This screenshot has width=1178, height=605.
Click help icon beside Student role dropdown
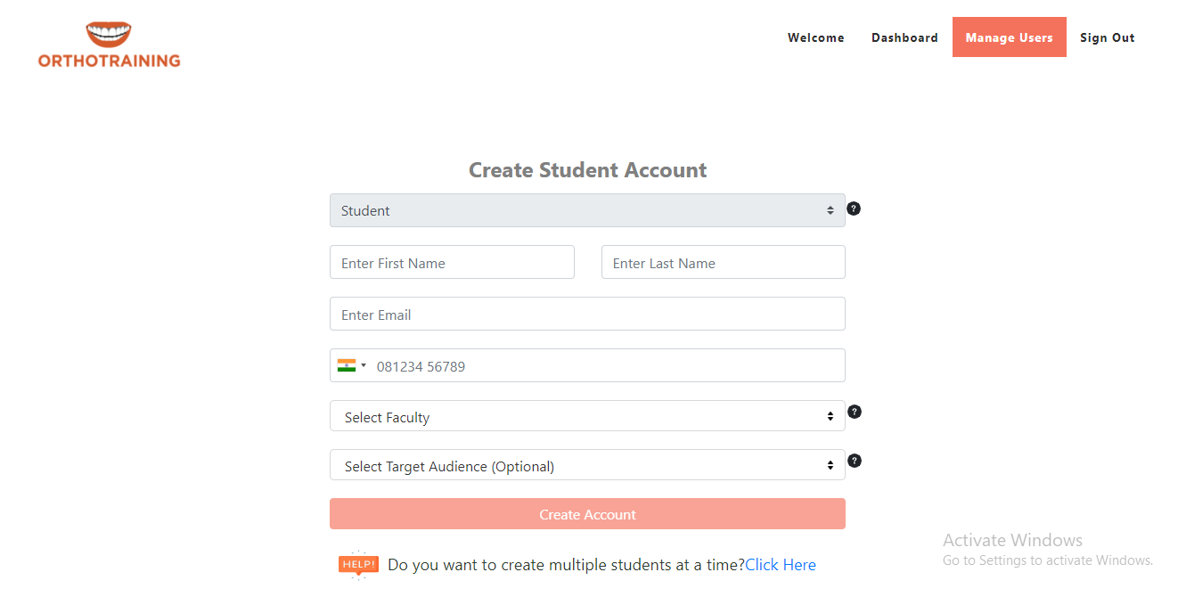[x=854, y=208]
